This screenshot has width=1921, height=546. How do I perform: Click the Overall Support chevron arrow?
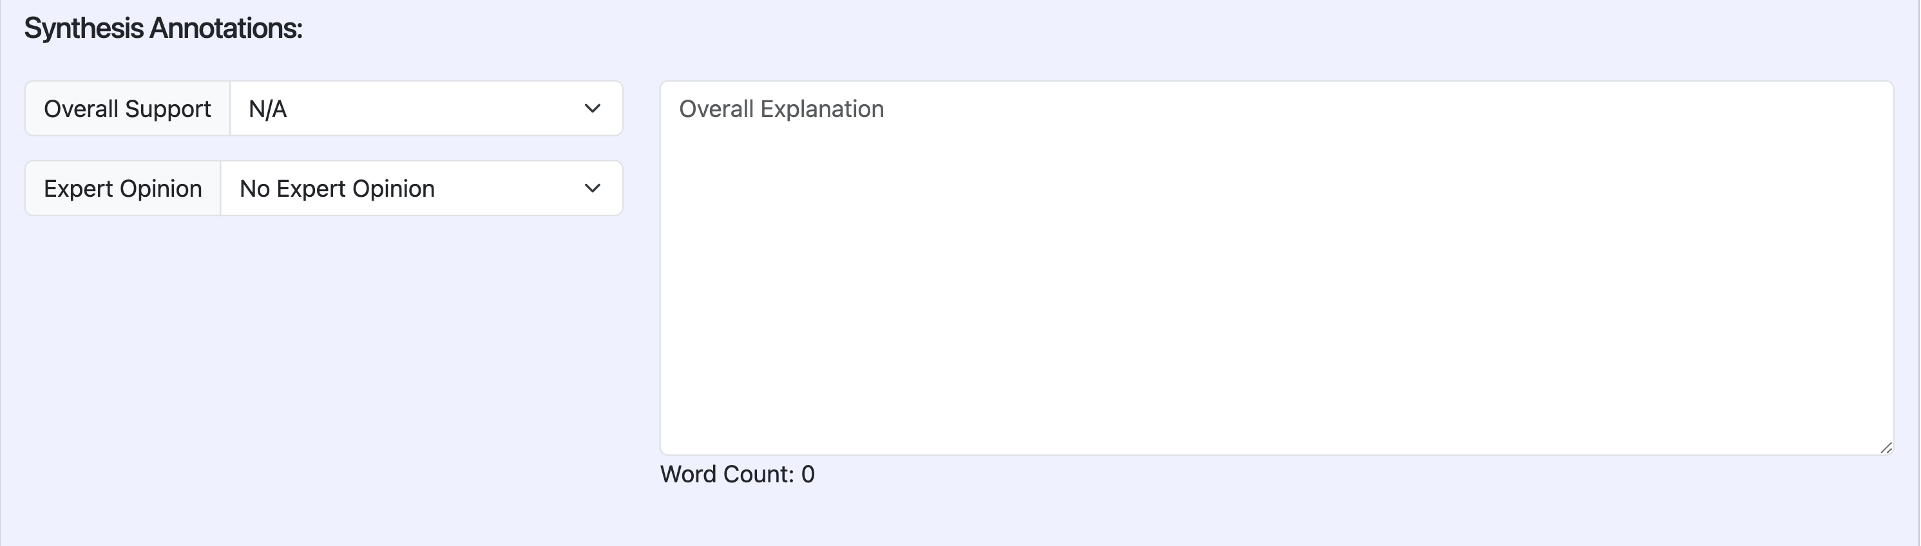click(x=592, y=109)
